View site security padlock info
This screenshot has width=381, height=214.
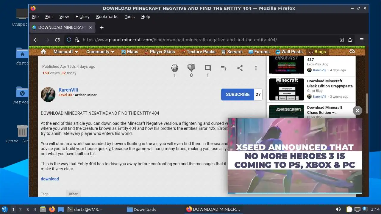(77, 40)
